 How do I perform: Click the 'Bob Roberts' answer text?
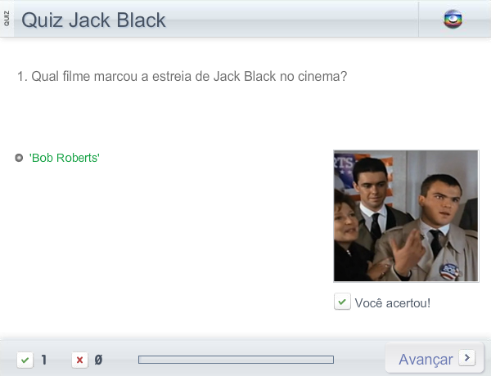65,158
